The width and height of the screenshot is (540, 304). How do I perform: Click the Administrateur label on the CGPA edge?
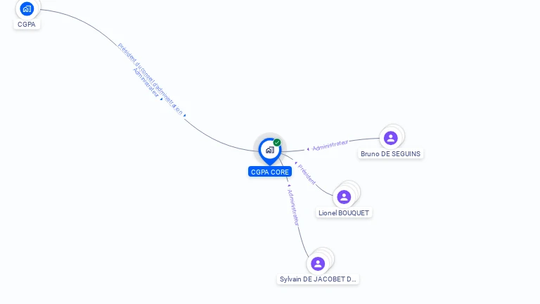(146, 82)
